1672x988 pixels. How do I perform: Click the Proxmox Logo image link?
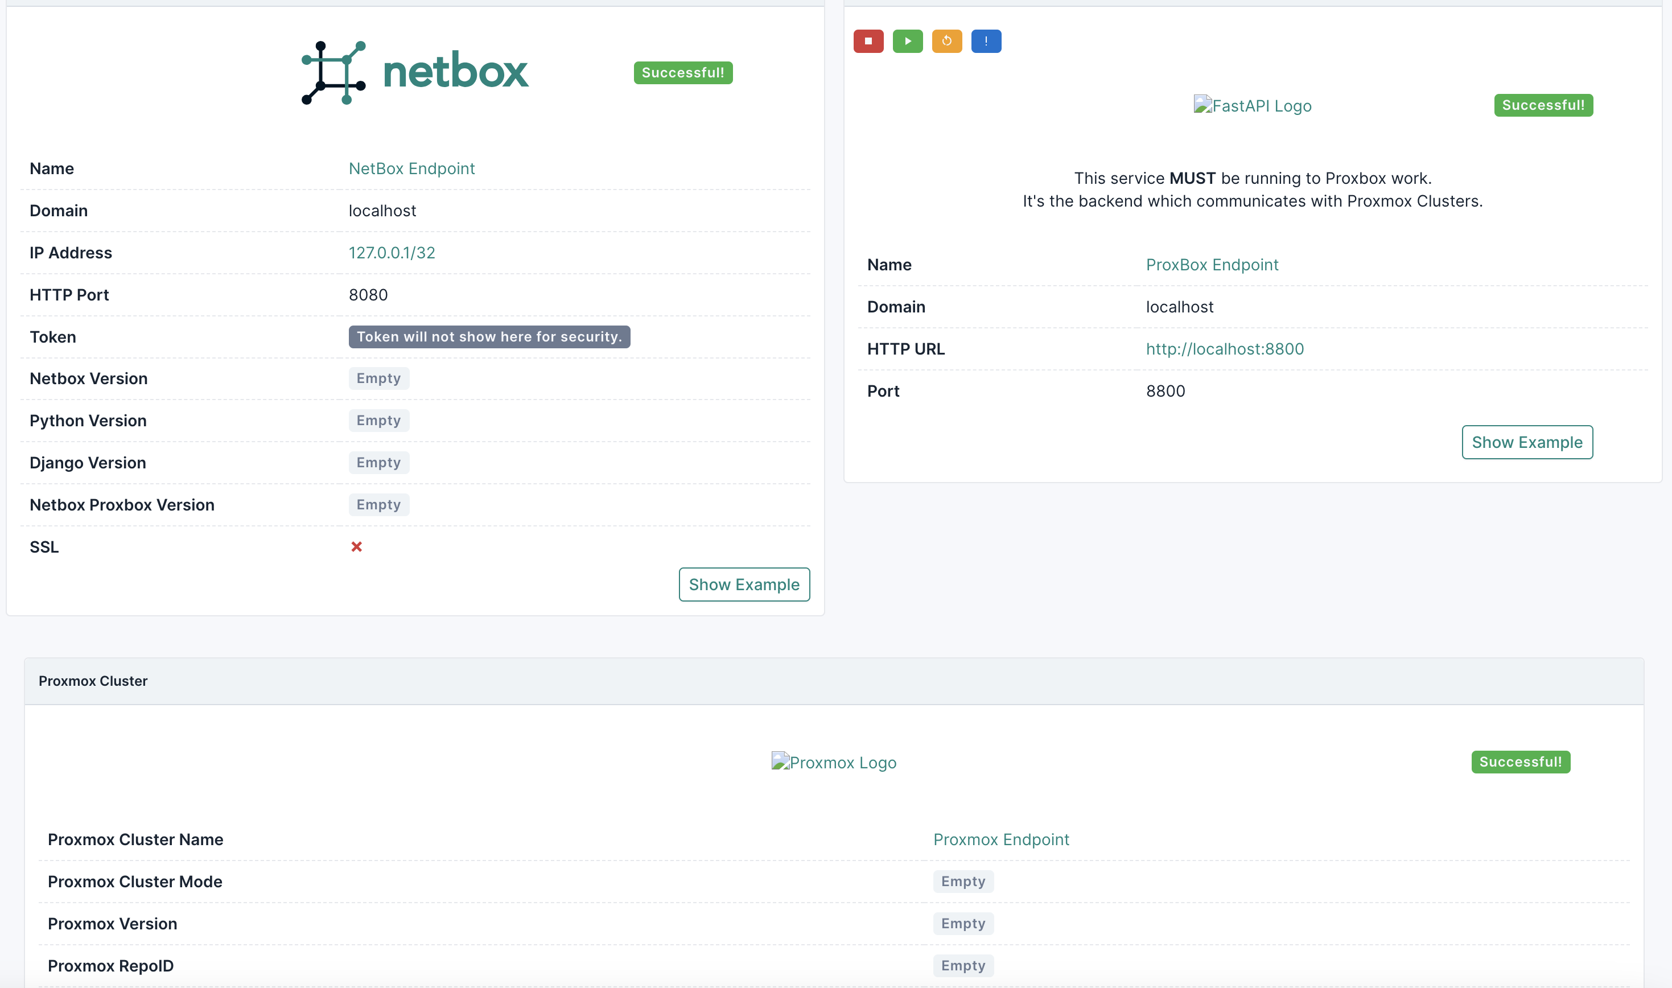[x=833, y=761]
